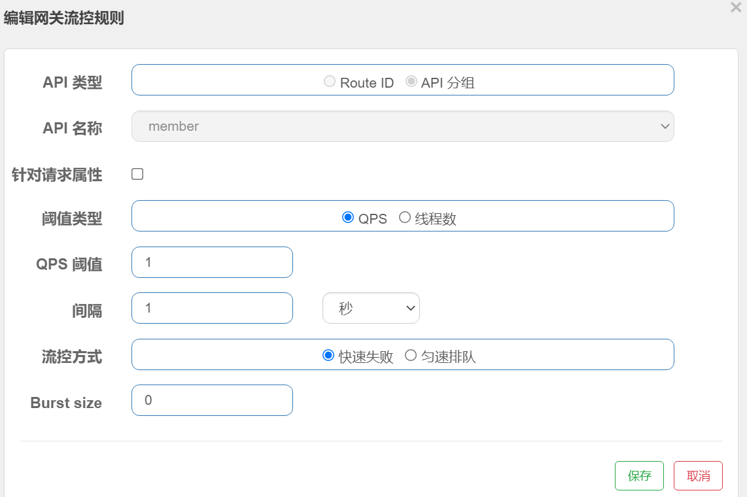Select 线程数 threshold type radio
The width and height of the screenshot is (747, 497).
pos(405,217)
